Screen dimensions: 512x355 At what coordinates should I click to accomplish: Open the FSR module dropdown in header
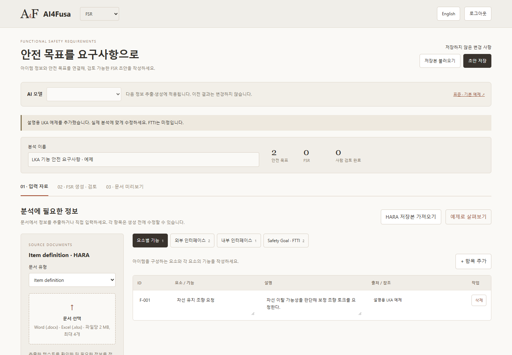coord(100,14)
